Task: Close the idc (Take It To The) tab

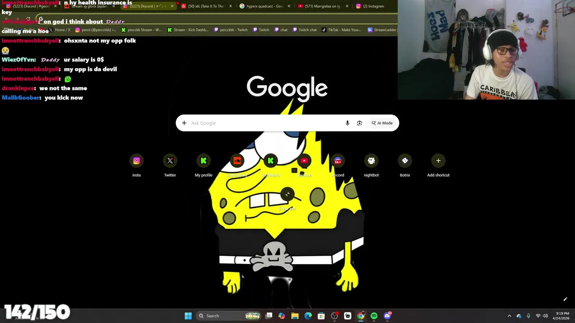Action: click(230, 6)
